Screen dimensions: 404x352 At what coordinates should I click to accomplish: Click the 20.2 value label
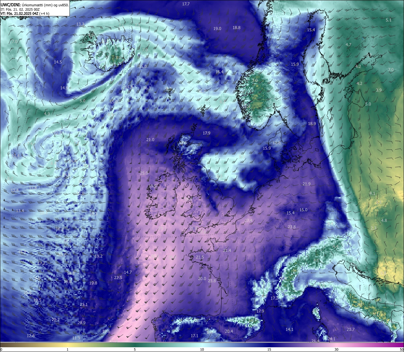56,320
